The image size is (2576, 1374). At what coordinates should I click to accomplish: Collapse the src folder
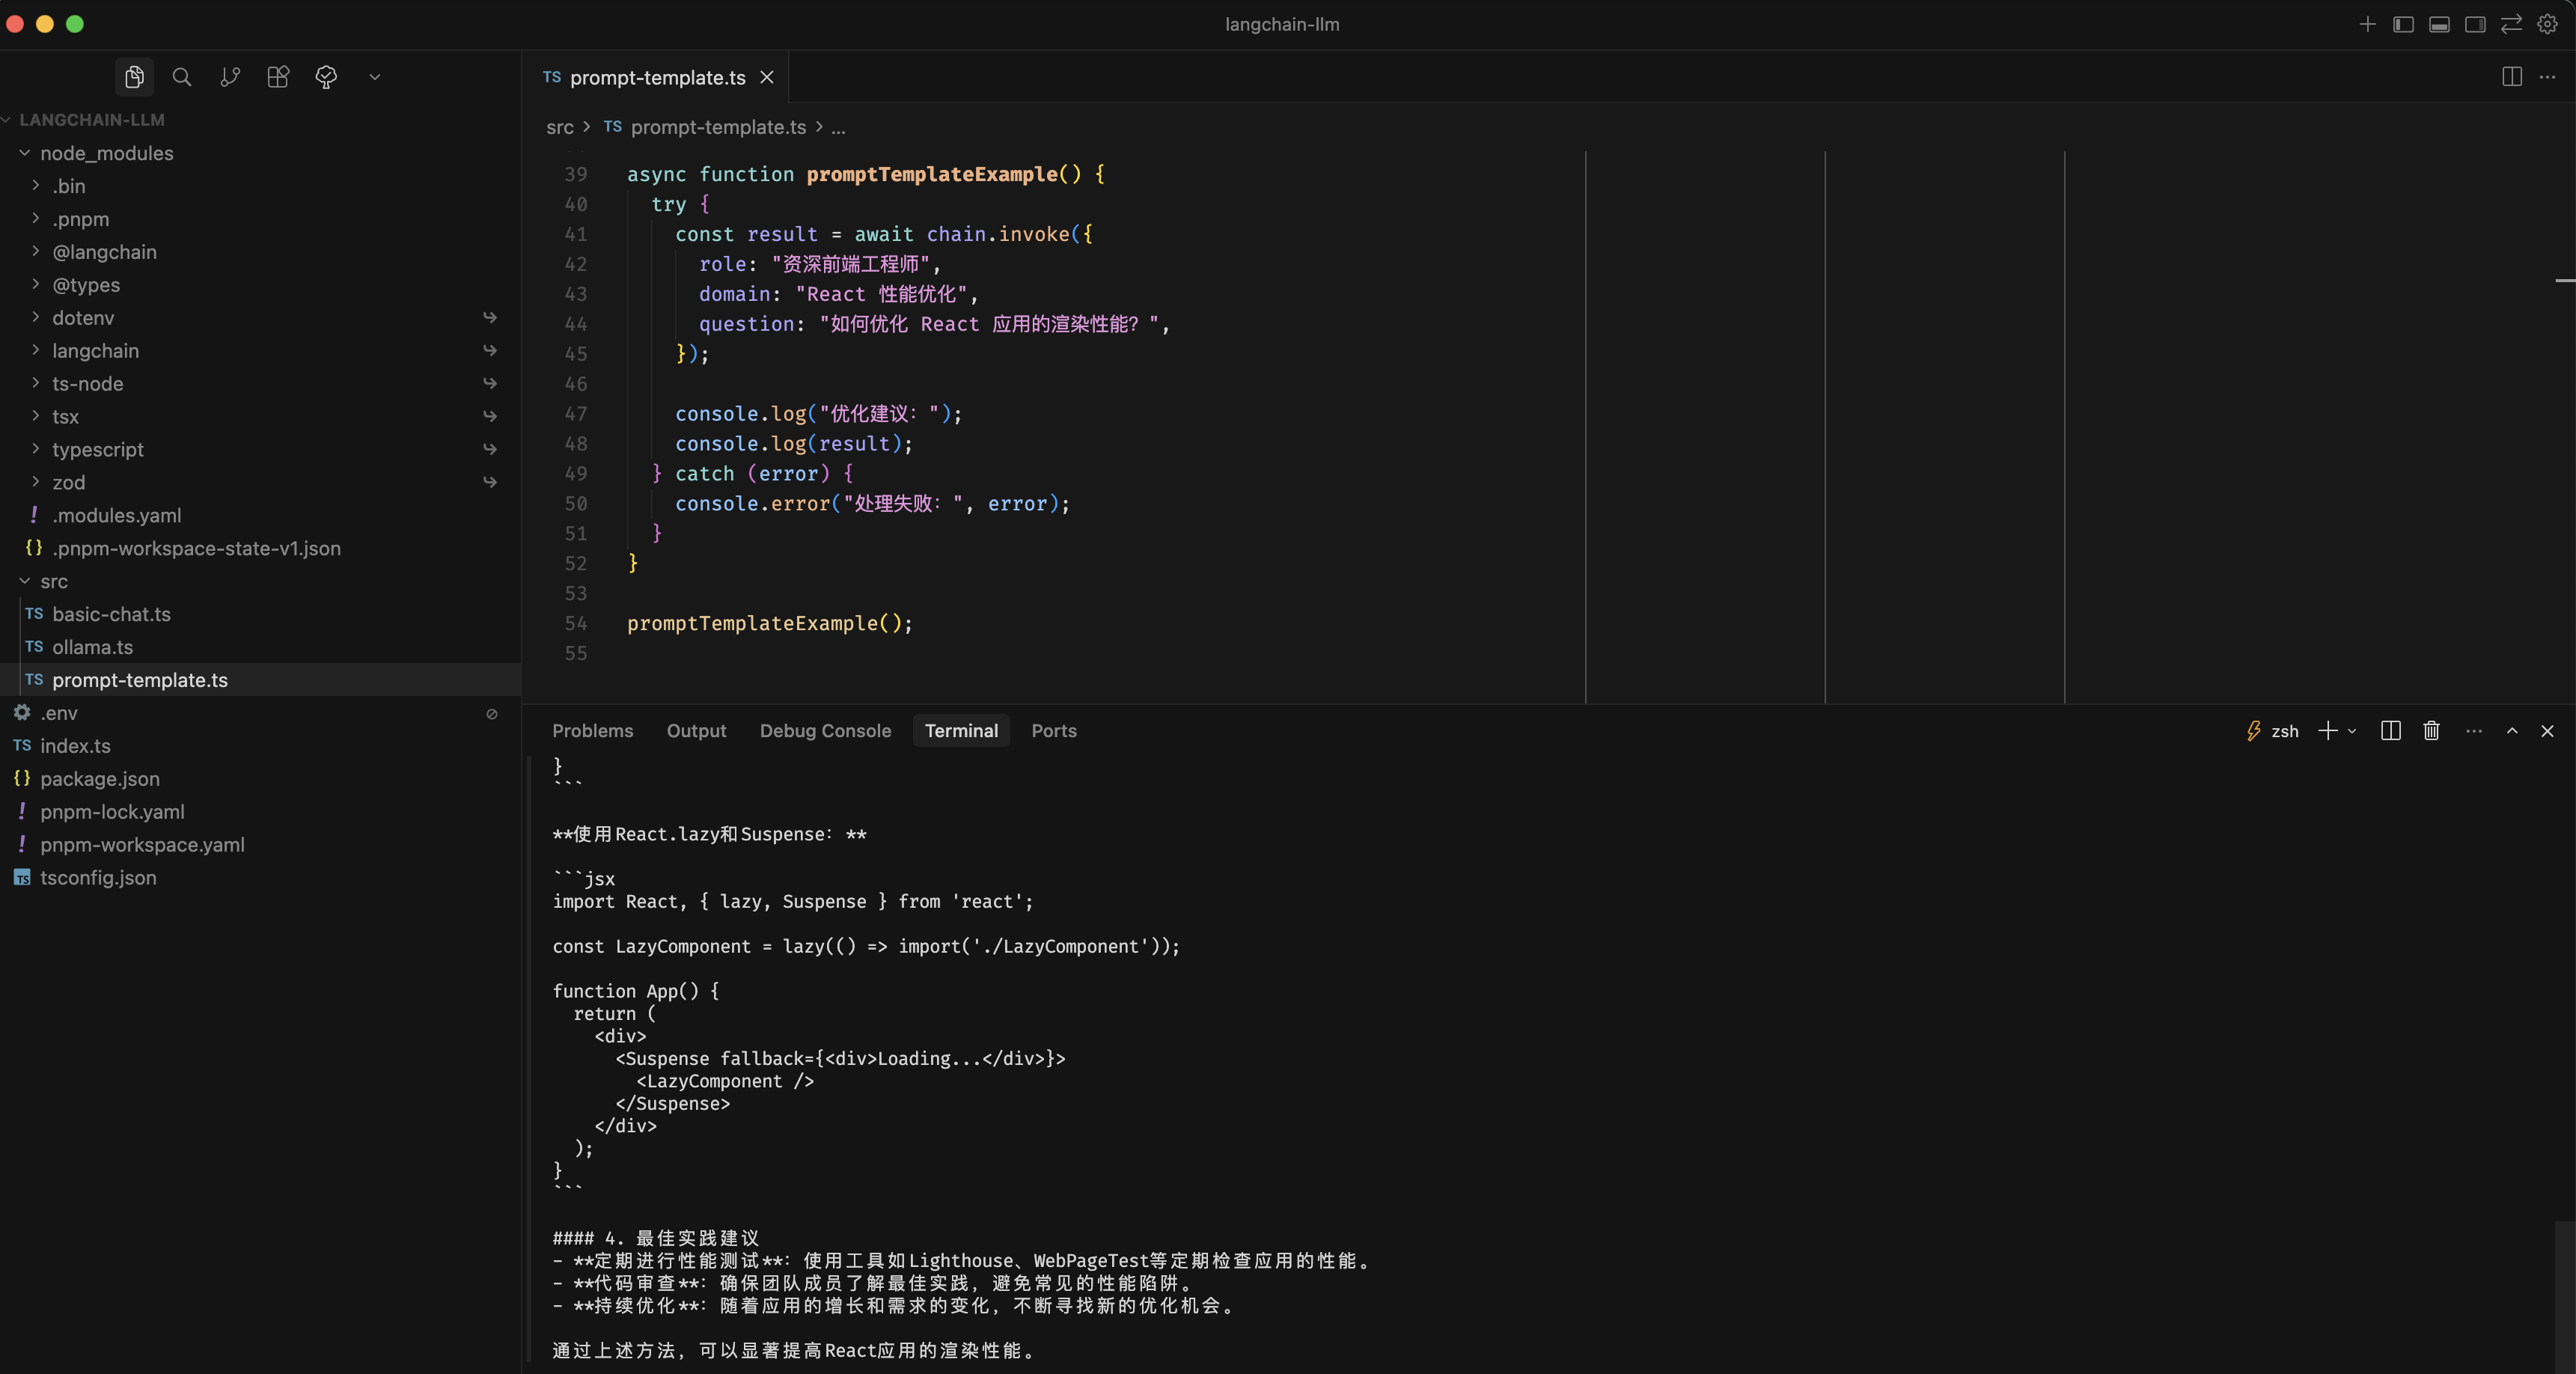[260, 582]
